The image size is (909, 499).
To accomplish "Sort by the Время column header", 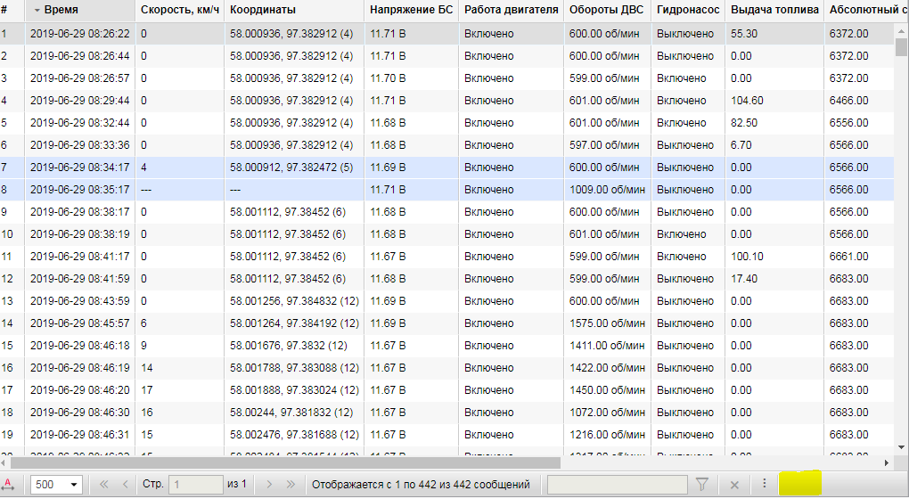I will pos(61,10).
